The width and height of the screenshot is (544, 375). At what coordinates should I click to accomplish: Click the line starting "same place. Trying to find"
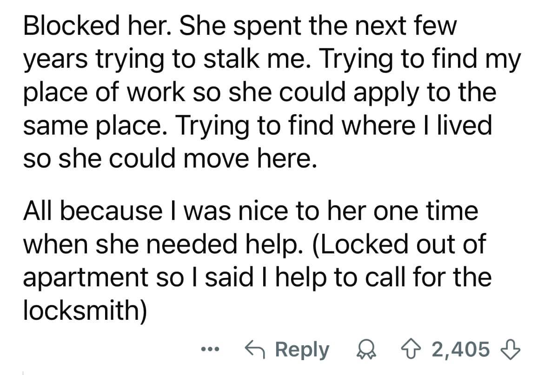click(257, 125)
